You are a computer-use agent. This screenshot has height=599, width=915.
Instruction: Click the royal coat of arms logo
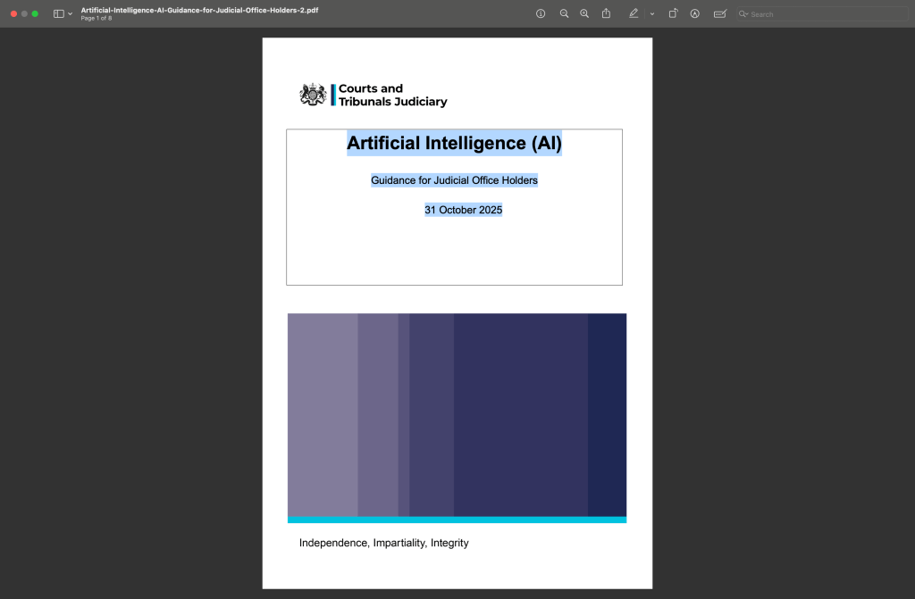click(313, 95)
